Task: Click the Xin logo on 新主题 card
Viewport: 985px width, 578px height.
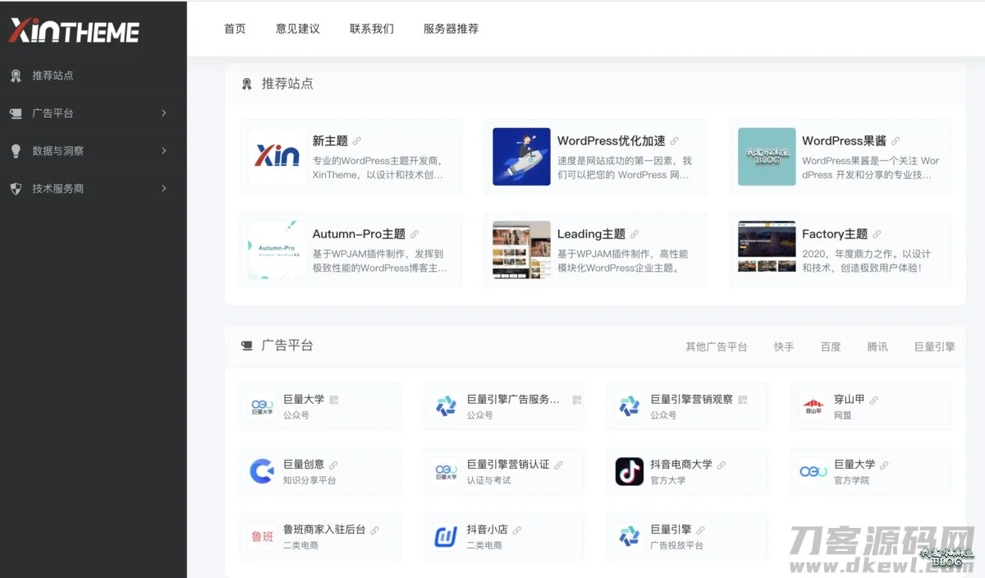Action: [275, 157]
